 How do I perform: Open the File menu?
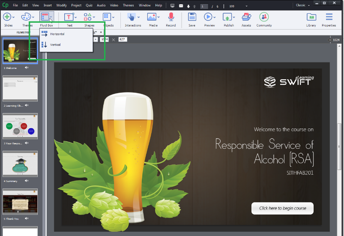click(x=15, y=5)
